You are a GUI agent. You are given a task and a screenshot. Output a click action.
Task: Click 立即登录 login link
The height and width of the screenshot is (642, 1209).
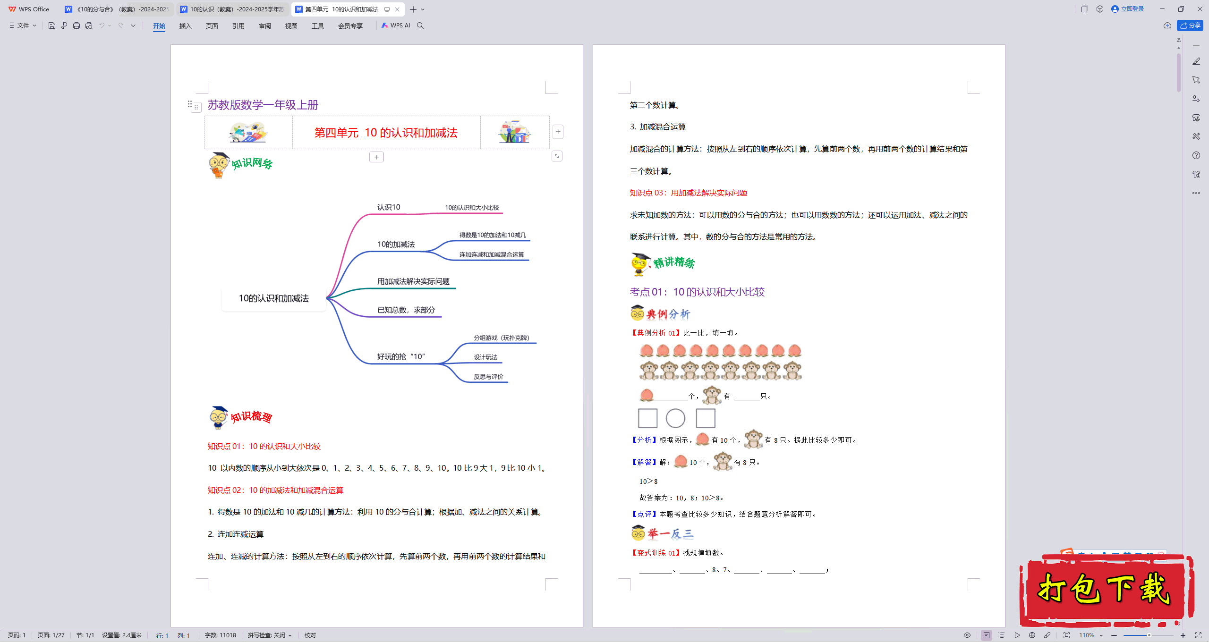tap(1128, 9)
